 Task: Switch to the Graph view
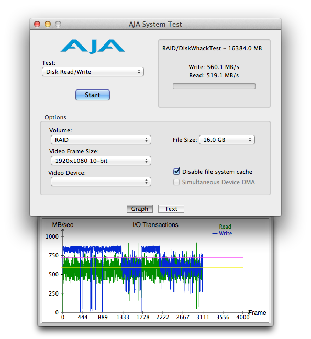pos(140,209)
